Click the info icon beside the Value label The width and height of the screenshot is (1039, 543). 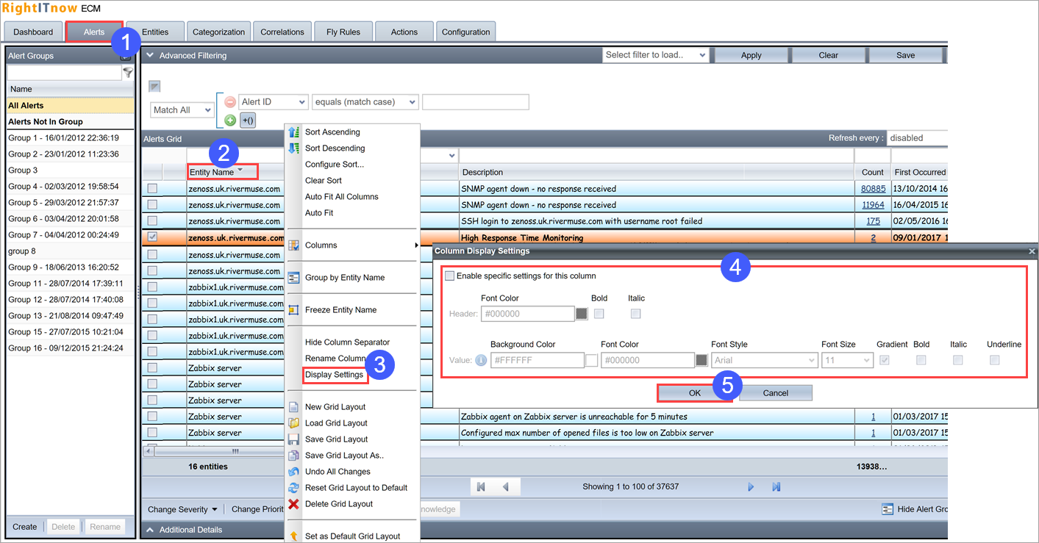482,360
